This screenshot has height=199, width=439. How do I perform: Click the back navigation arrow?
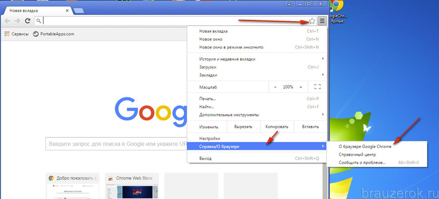tap(7, 20)
